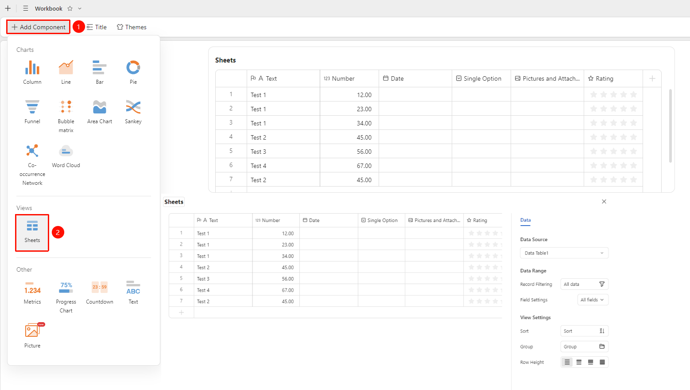Star the Workbook as favorite
Viewport: 690px width, 390px height.
(70, 8)
